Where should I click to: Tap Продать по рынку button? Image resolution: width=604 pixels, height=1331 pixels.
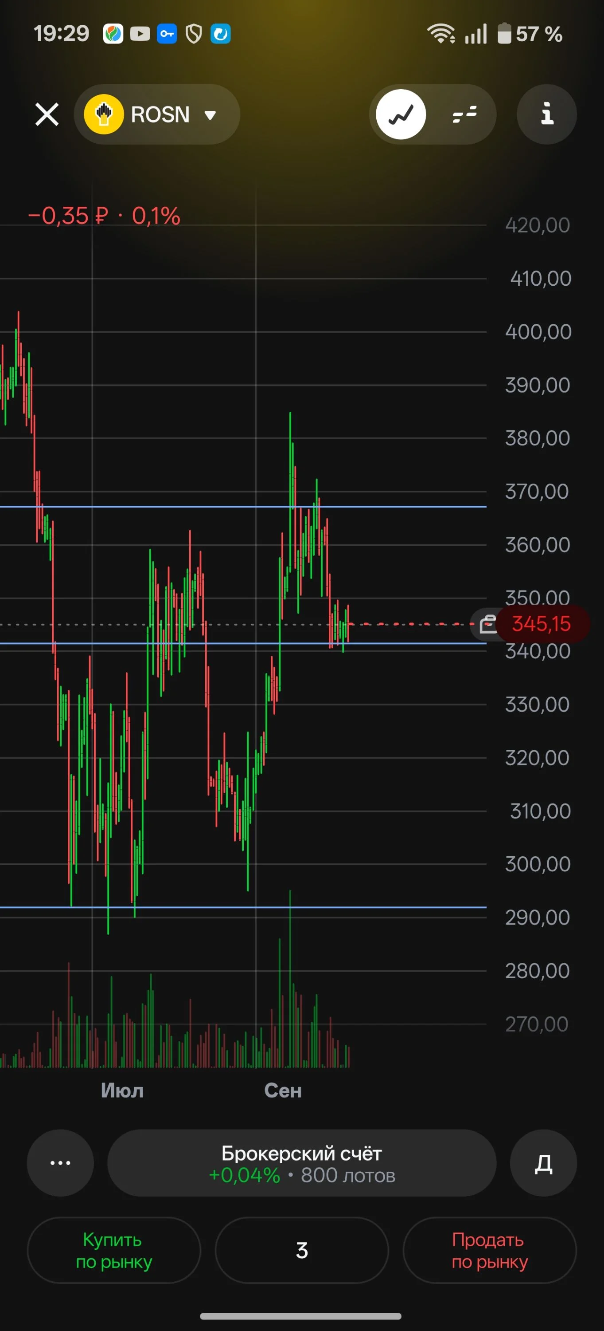coord(489,1250)
